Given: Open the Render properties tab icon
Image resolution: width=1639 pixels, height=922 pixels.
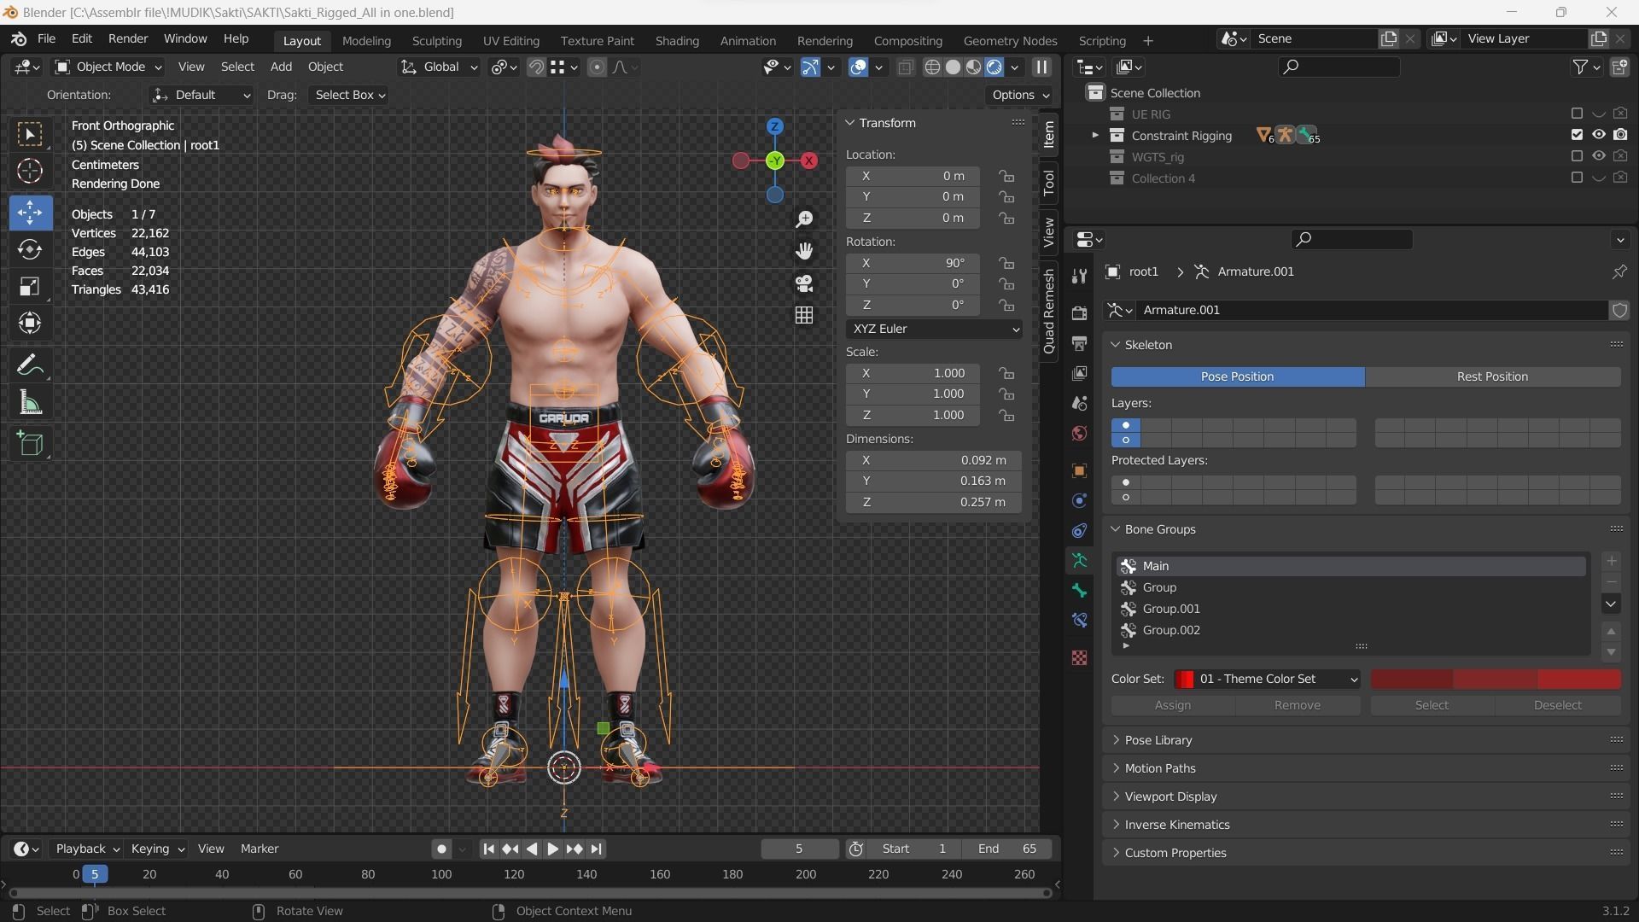Looking at the screenshot, I should tap(1080, 313).
